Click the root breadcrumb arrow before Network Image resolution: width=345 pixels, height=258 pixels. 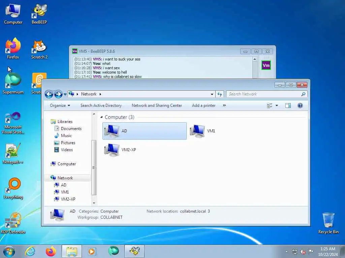[77, 94]
